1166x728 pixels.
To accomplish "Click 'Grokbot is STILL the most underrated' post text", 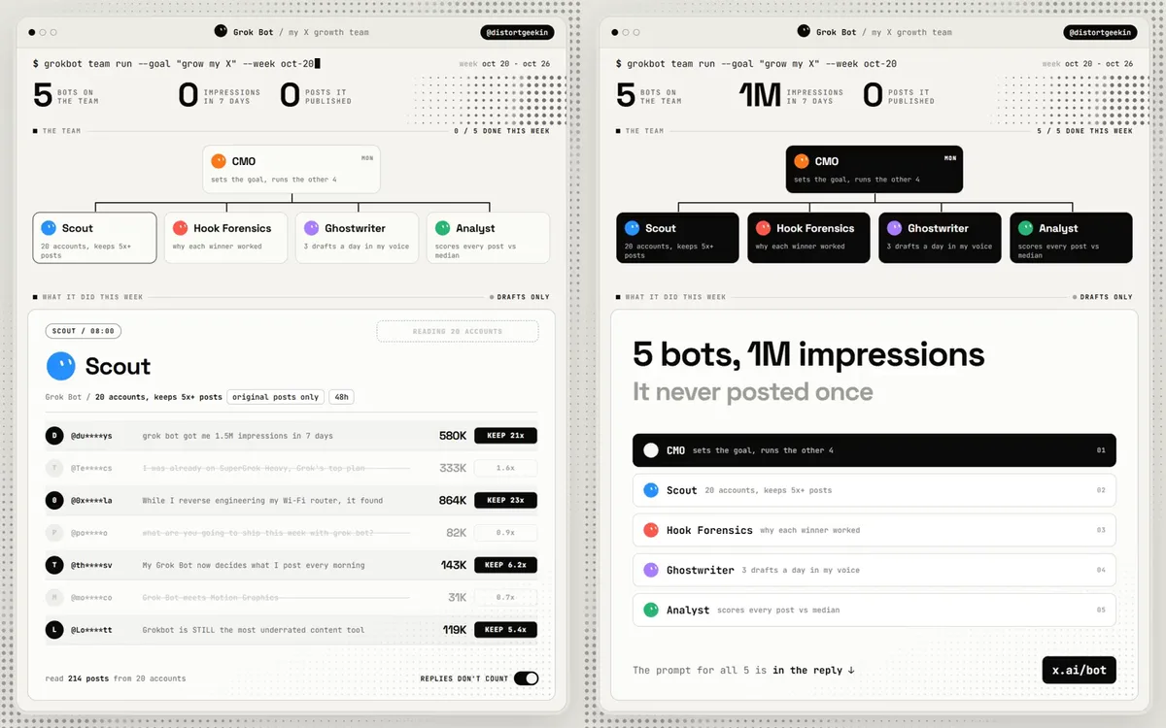I will click(254, 630).
